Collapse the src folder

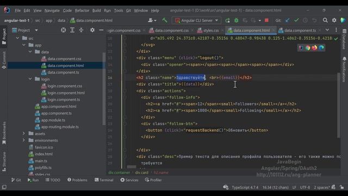(x=17, y=38)
